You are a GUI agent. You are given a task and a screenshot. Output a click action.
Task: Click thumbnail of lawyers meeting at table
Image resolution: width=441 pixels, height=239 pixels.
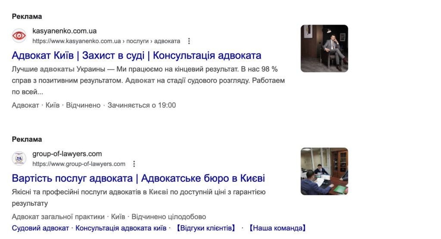tap(324, 171)
